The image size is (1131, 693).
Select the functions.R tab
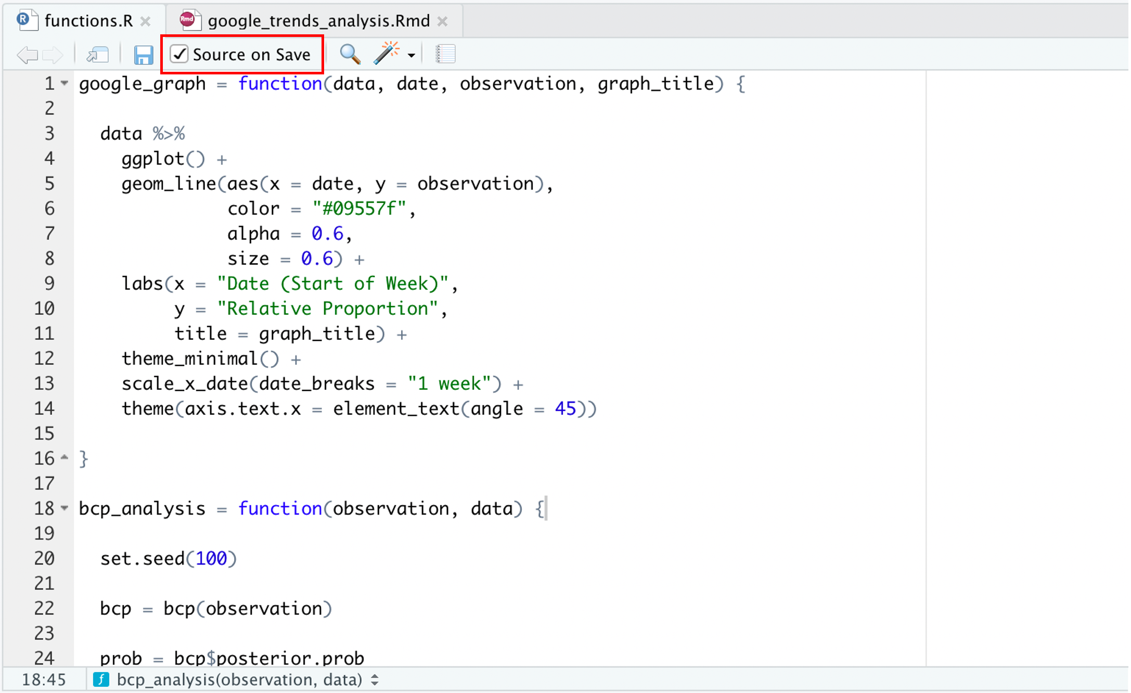tap(88, 21)
